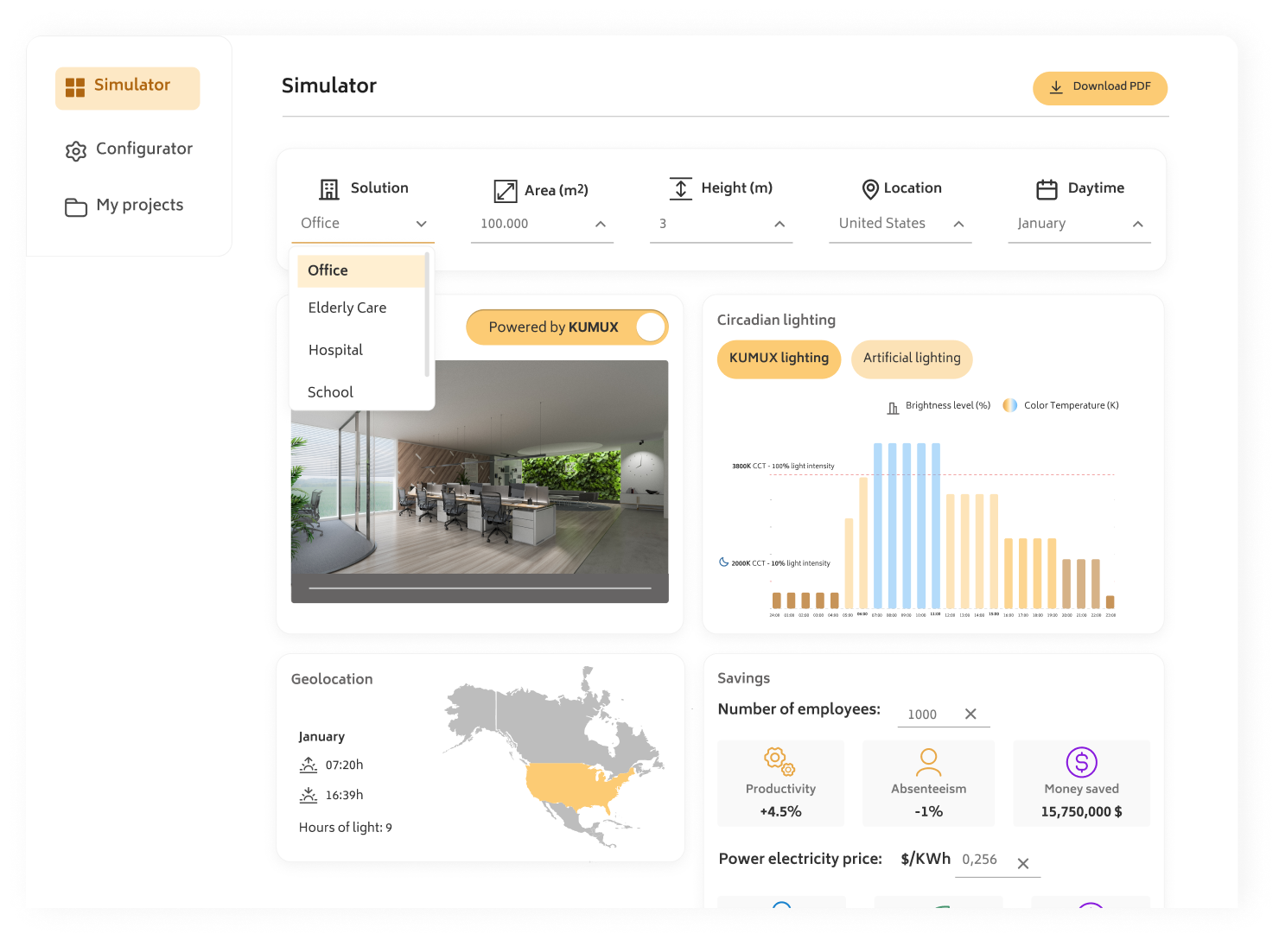Open the Configurator sidebar item

point(129,149)
